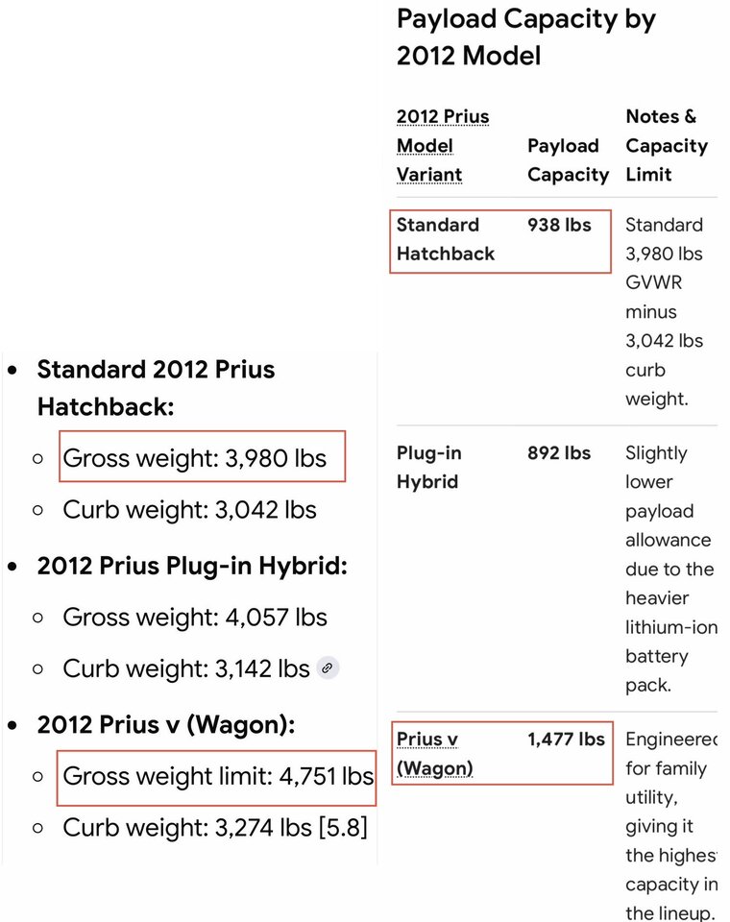Image resolution: width=730 pixels, height=922 pixels.
Task: Select the 'Plug-in Hybrid' table row label
Action: click(428, 467)
